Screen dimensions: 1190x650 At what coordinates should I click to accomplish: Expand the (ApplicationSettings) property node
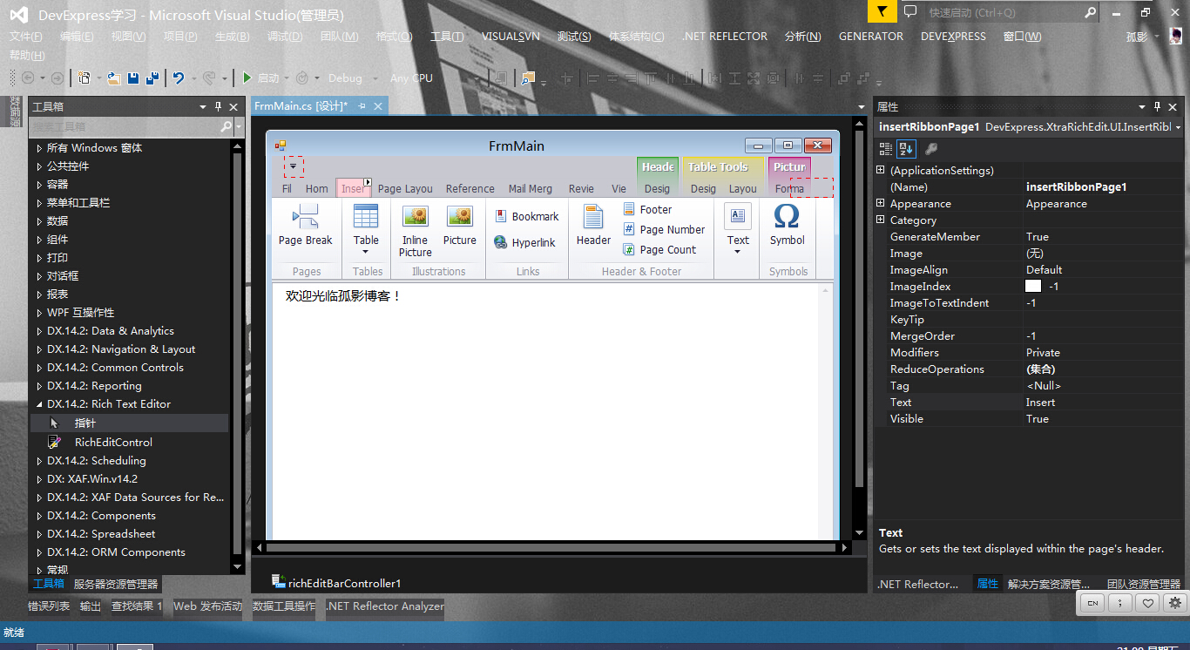(x=881, y=170)
